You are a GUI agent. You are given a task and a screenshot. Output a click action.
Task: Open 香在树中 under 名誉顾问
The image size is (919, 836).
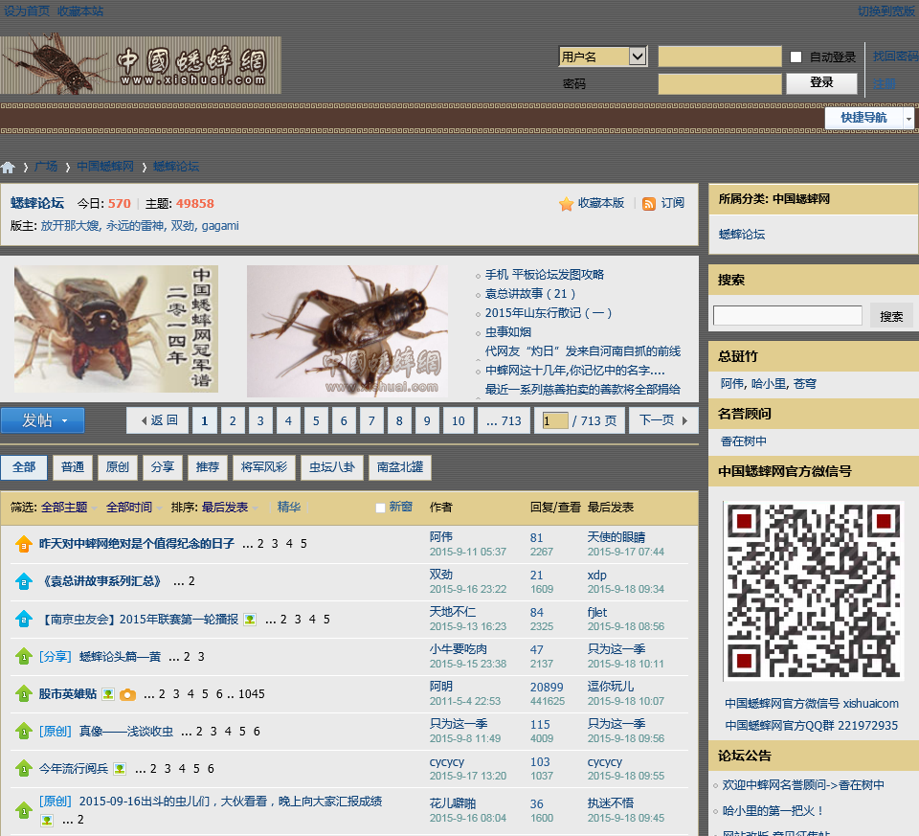743,441
